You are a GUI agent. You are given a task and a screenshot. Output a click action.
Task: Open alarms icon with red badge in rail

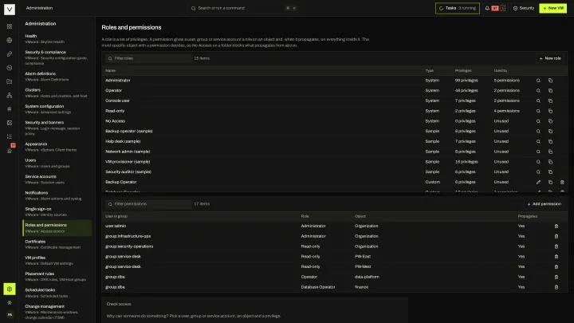tap(10, 150)
